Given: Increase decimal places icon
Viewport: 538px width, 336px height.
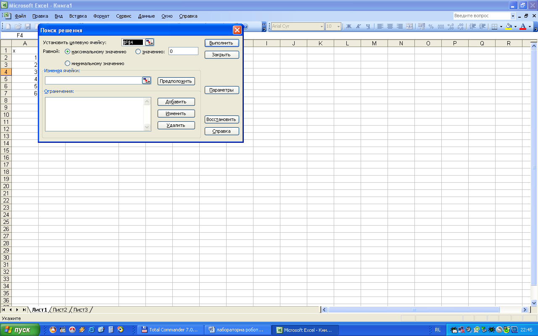Looking at the screenshot, I should coord(451,26).
